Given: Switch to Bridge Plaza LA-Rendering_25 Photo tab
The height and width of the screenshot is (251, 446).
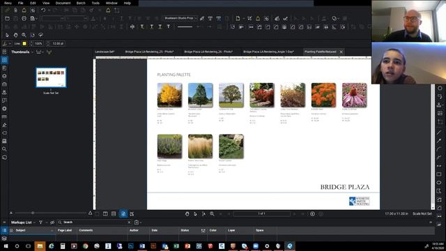Looking at the screenshot, I should (149, 52).
